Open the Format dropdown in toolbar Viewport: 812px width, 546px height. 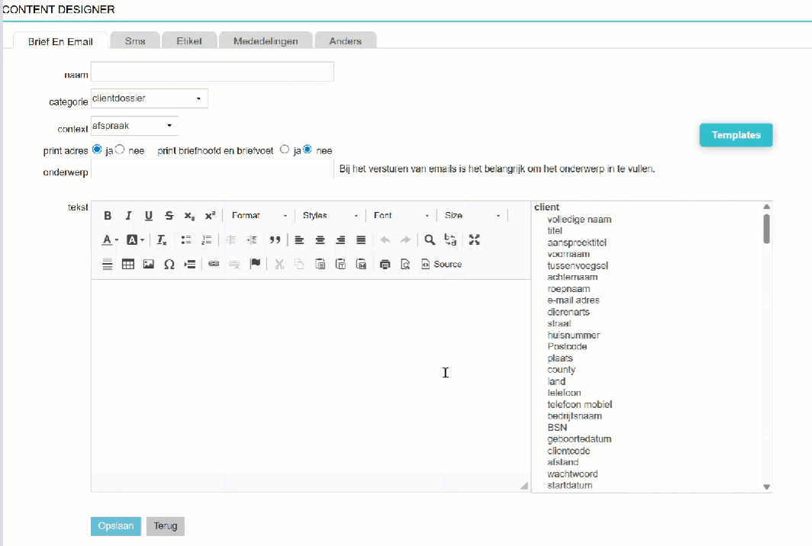point(259,216)
